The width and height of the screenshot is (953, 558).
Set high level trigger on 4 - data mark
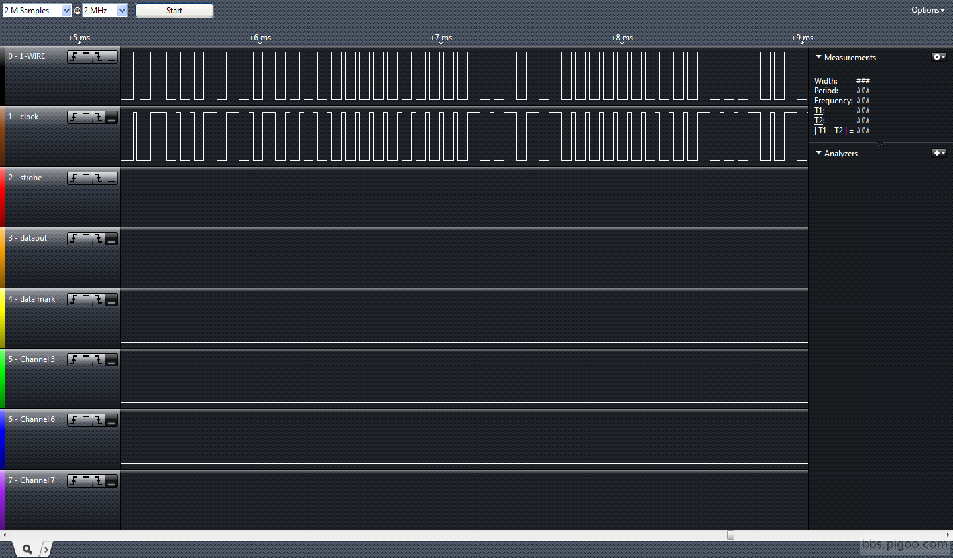pyautogui.click(x=86, y=300)
